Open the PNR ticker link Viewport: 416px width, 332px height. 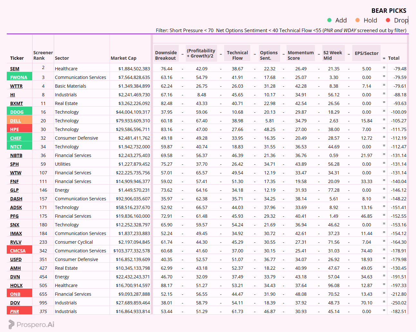(x=14, y=311)
